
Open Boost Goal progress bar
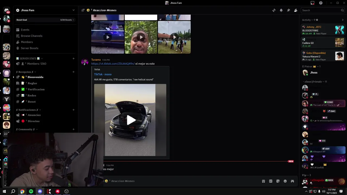pos(45,20)
